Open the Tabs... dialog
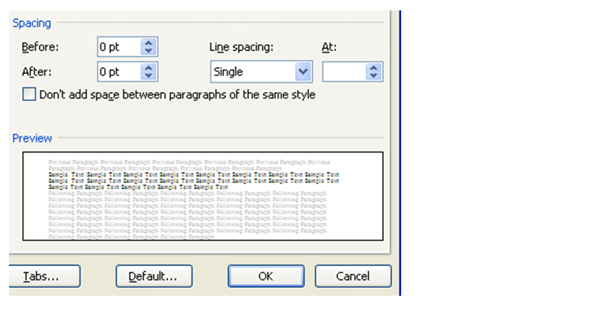Image resolution: width=610 pixels, height=318 pixels. tap(43, 277)
